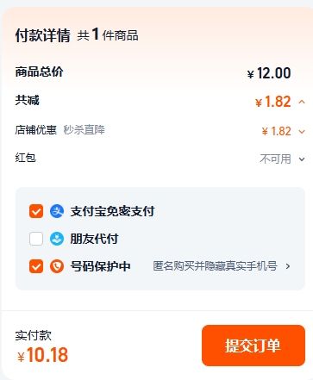Click the 匿名购买并隐藏真实手机号 link text

click(x=215, y=266)
